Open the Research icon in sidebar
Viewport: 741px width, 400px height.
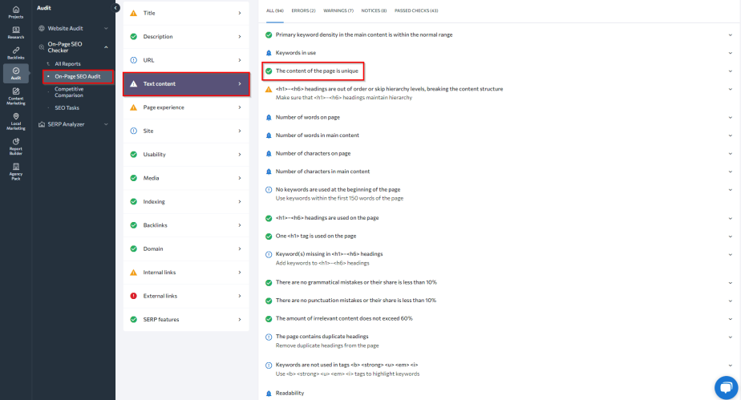tap(15, 33)
